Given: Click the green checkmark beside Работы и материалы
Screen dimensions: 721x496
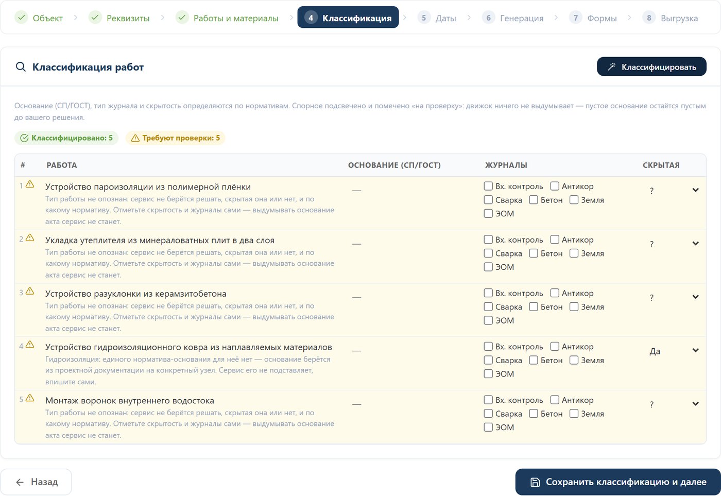Looking at the screenshot, I should pos(182,18).
